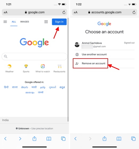The height and width of the screenshot is (149, 139).
Task: Tap the blue Sign in button
Action: (x=59, y=22)
